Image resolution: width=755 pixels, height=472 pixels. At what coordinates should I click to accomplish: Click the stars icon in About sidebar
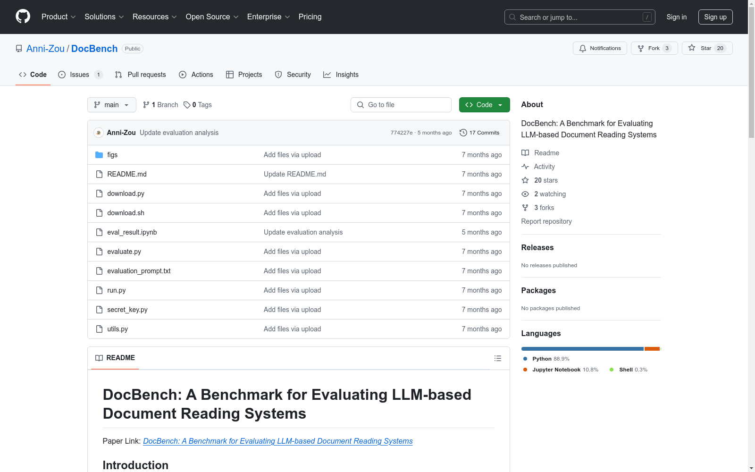pos(525,180)
